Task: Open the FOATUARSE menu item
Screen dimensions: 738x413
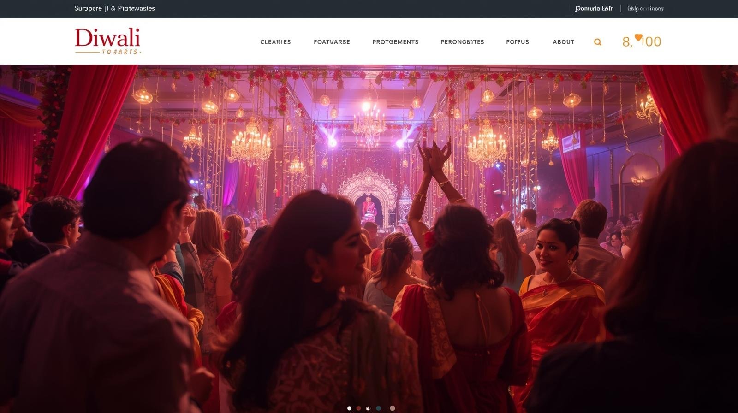Action: click(332, 42)
